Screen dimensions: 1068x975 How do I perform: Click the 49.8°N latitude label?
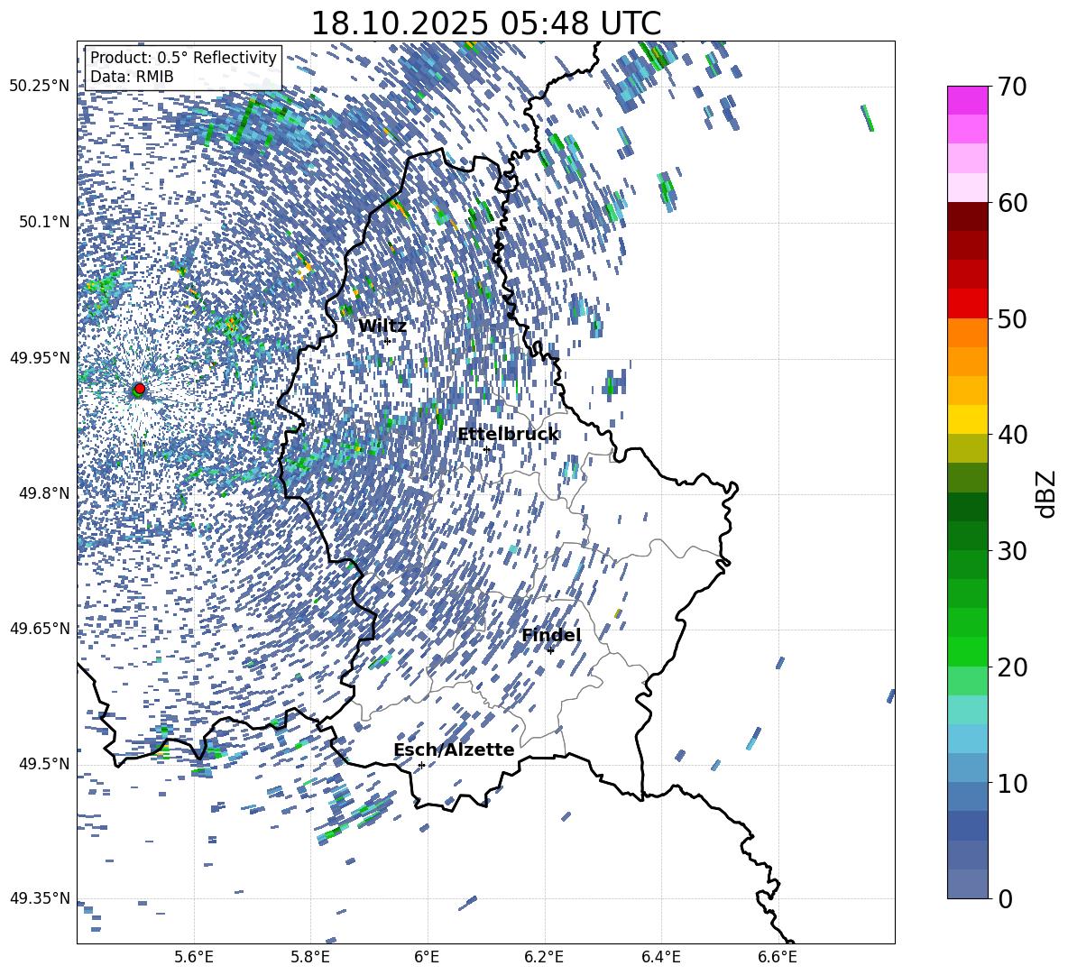pyautogui.click(x=43, y=492)
